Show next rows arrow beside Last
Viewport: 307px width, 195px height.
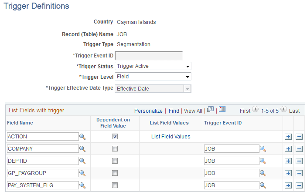pos(283,110)
